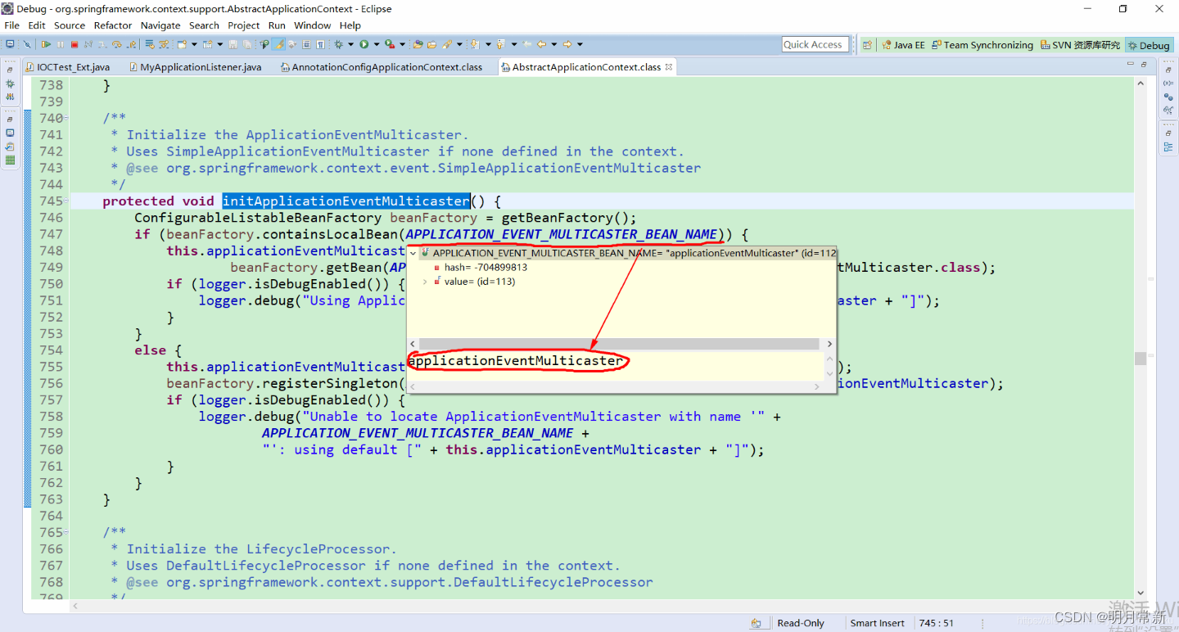Click the popup horizontal scrollbar right arrow

(x=829, y=345)
